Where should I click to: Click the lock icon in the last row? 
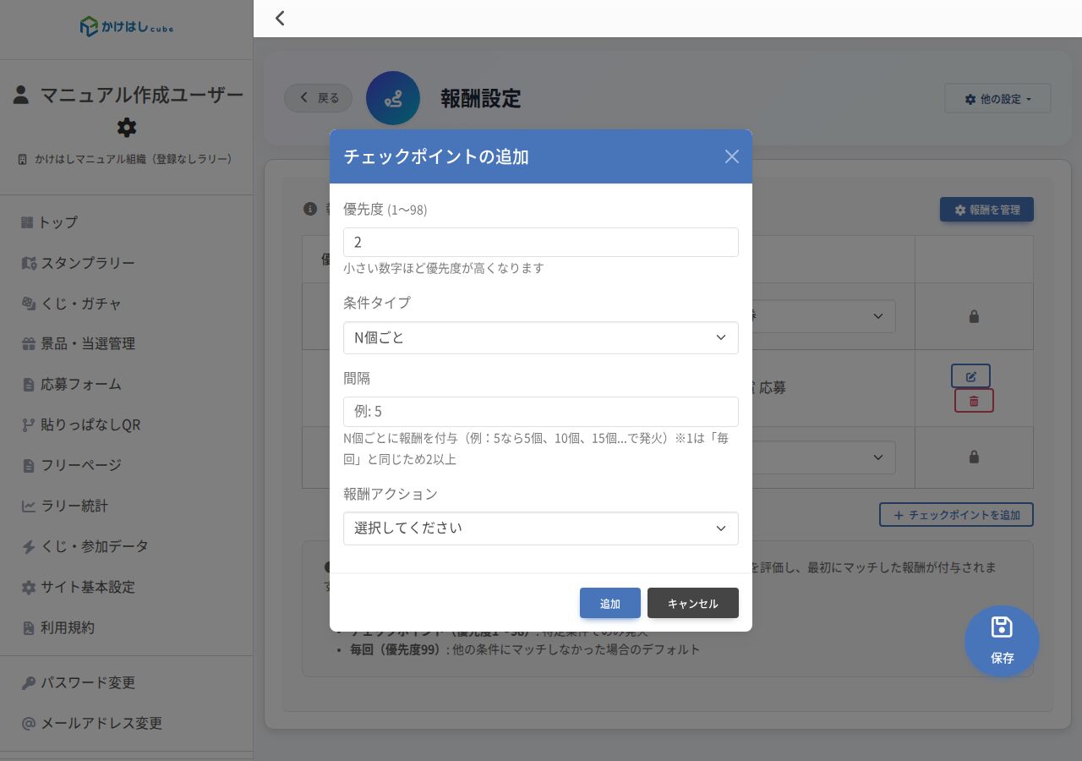(x=974, y=457)
